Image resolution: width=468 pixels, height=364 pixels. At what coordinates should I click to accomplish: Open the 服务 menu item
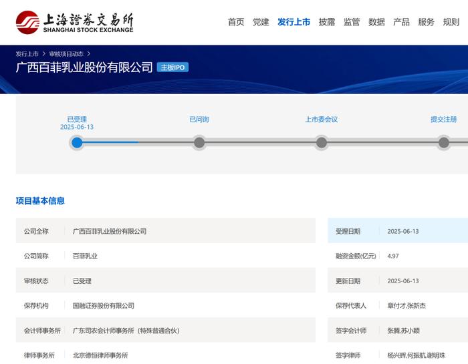(426, 22)
